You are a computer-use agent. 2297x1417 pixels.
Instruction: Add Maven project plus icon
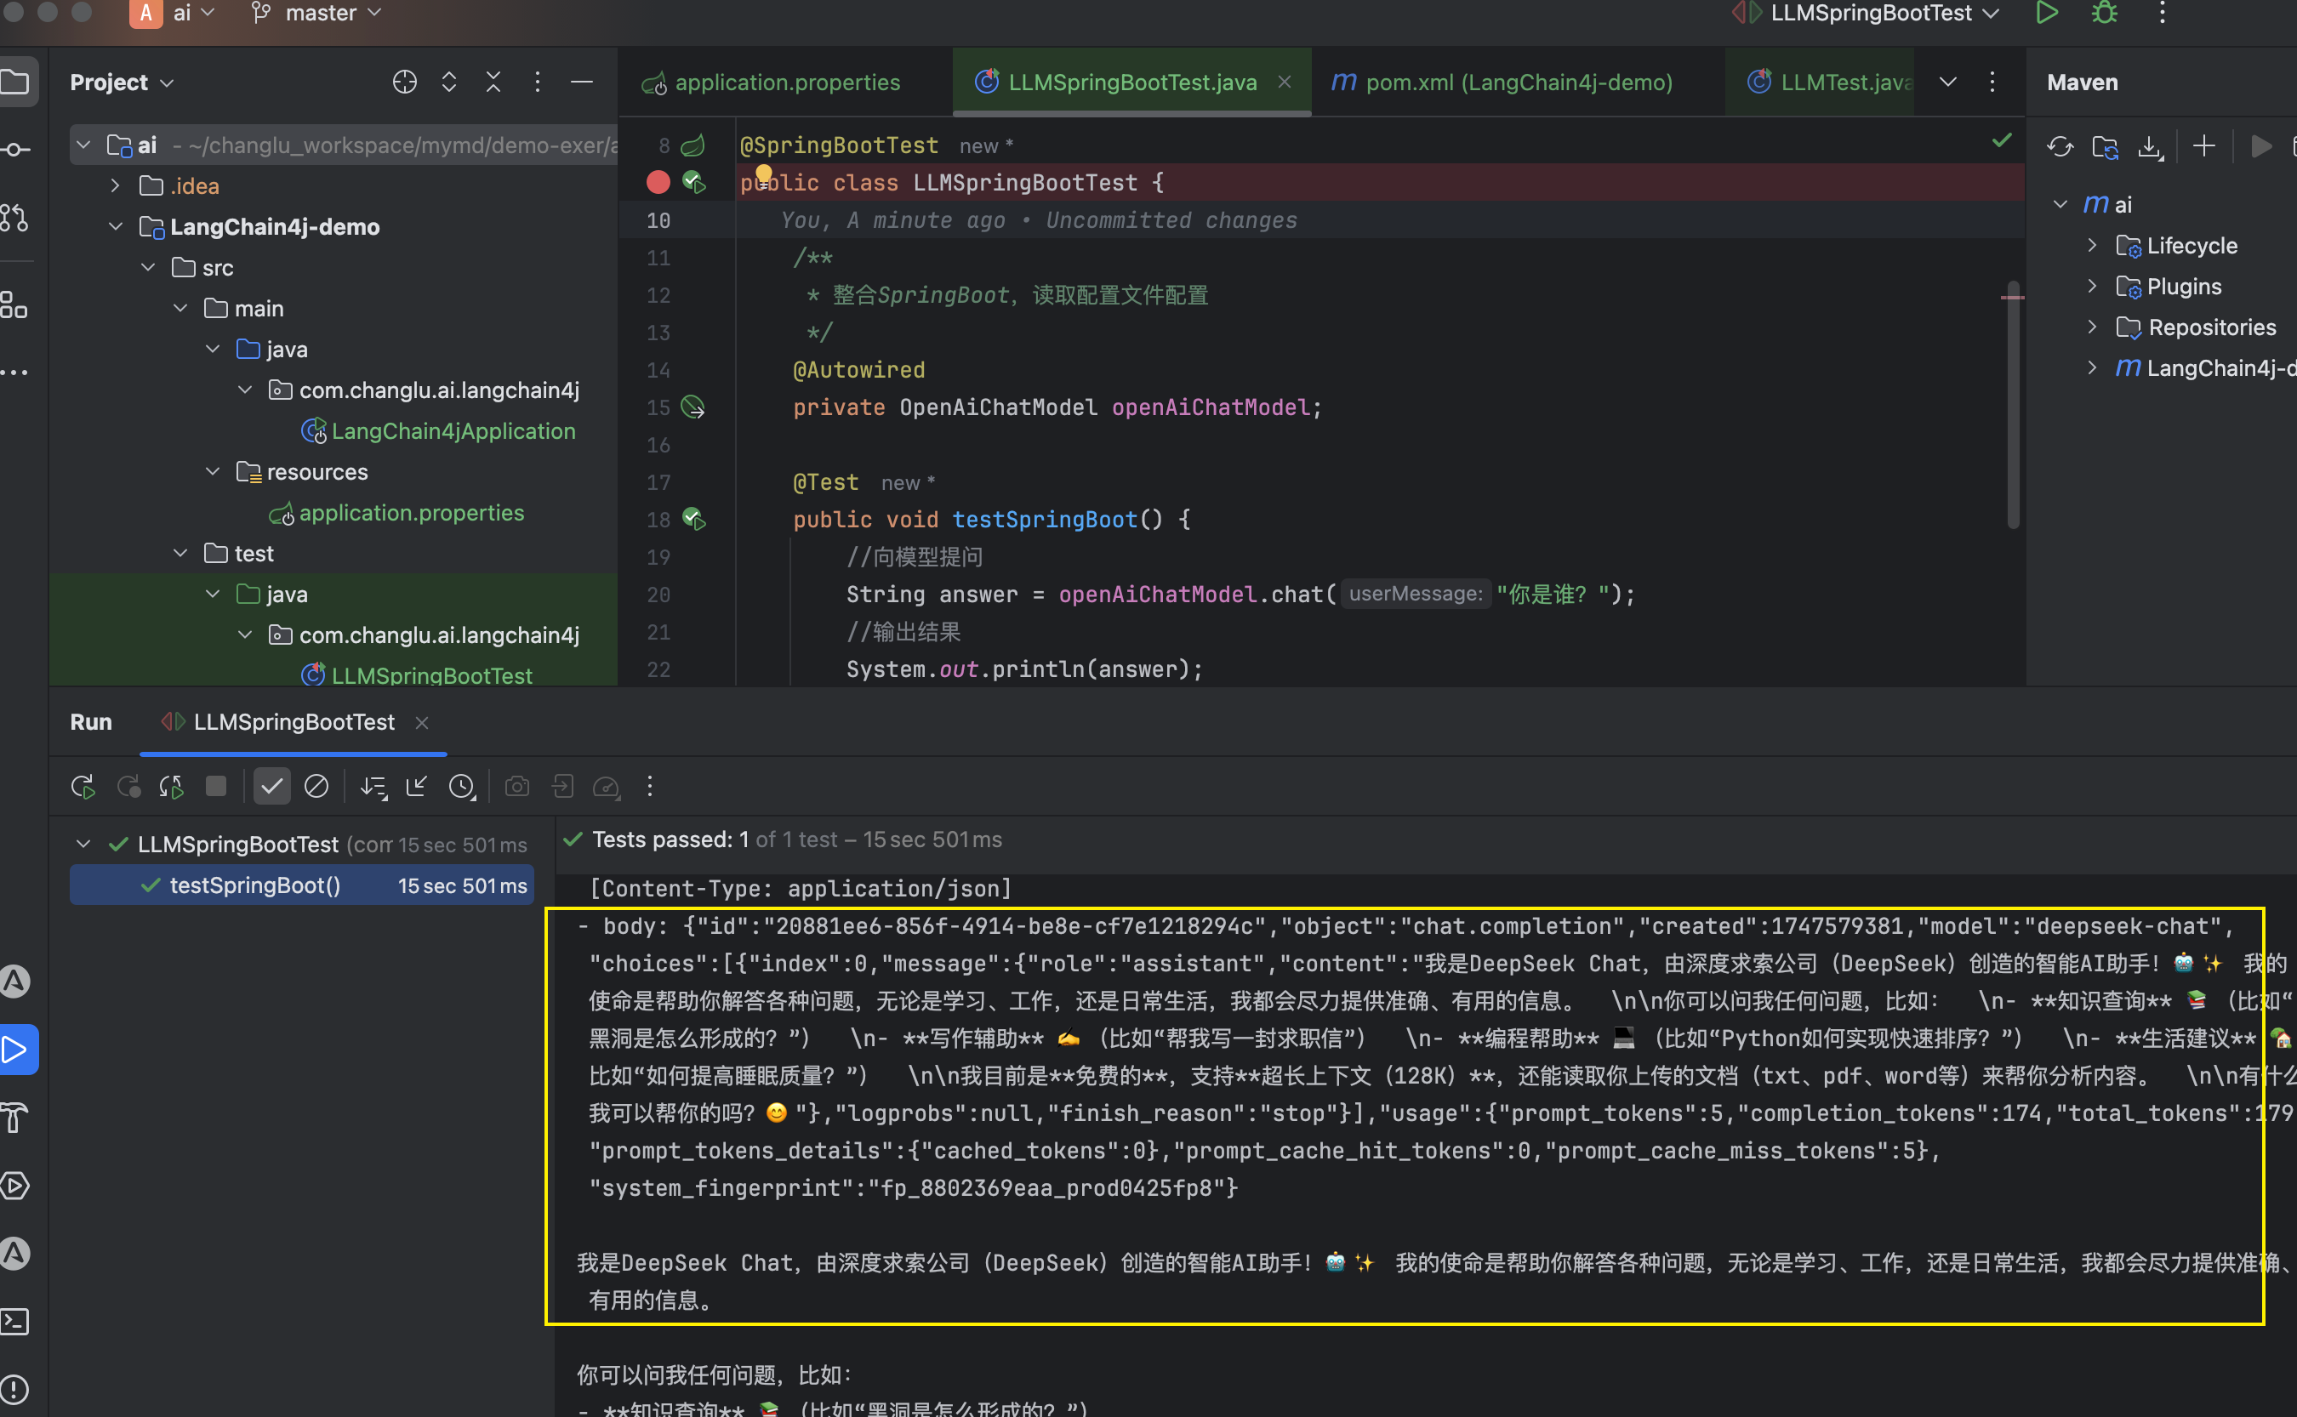coord(2204,145)
